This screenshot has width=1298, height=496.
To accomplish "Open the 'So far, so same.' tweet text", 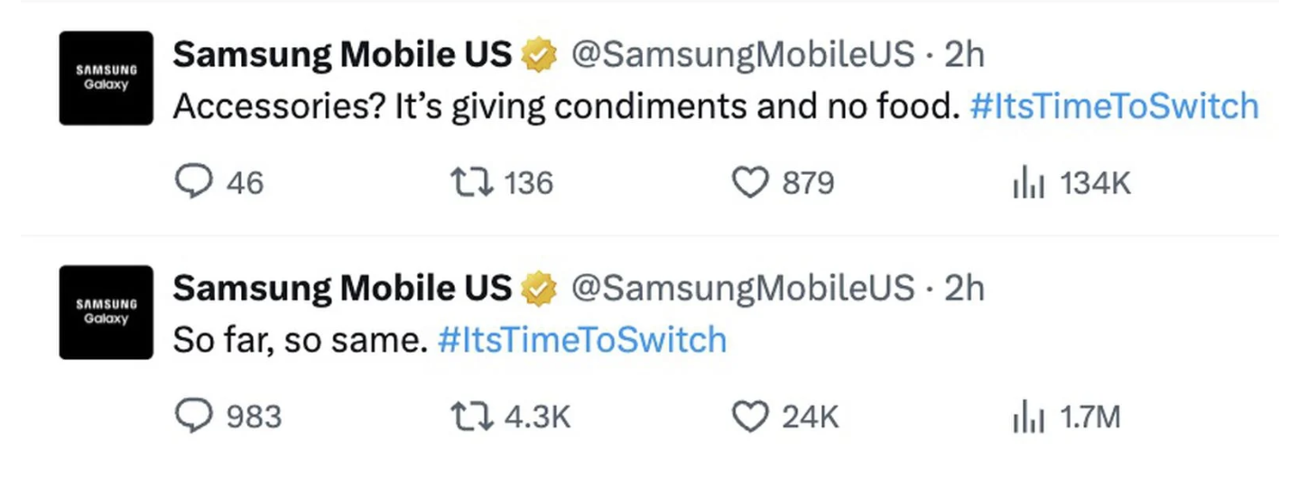I will (x=301, y=340).
